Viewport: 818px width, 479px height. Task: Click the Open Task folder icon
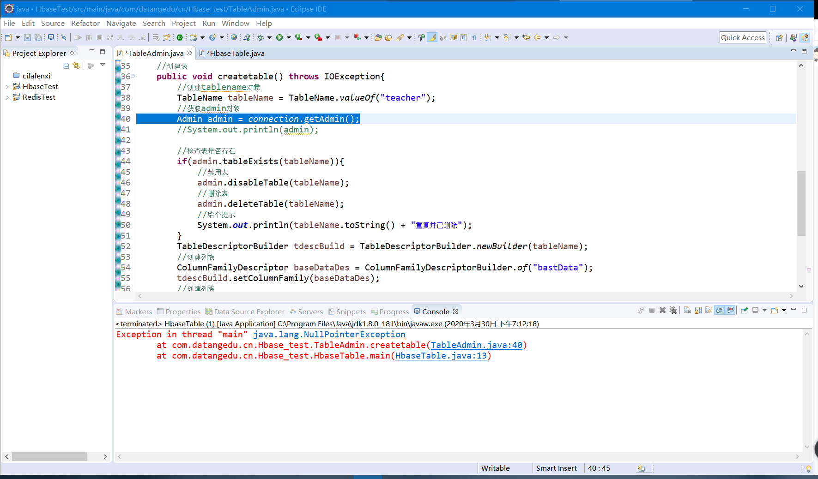coord(388,37)
